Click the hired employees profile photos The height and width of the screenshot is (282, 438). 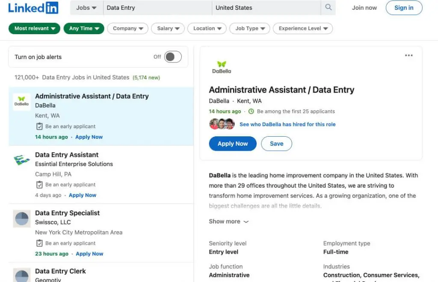point(222,124)
